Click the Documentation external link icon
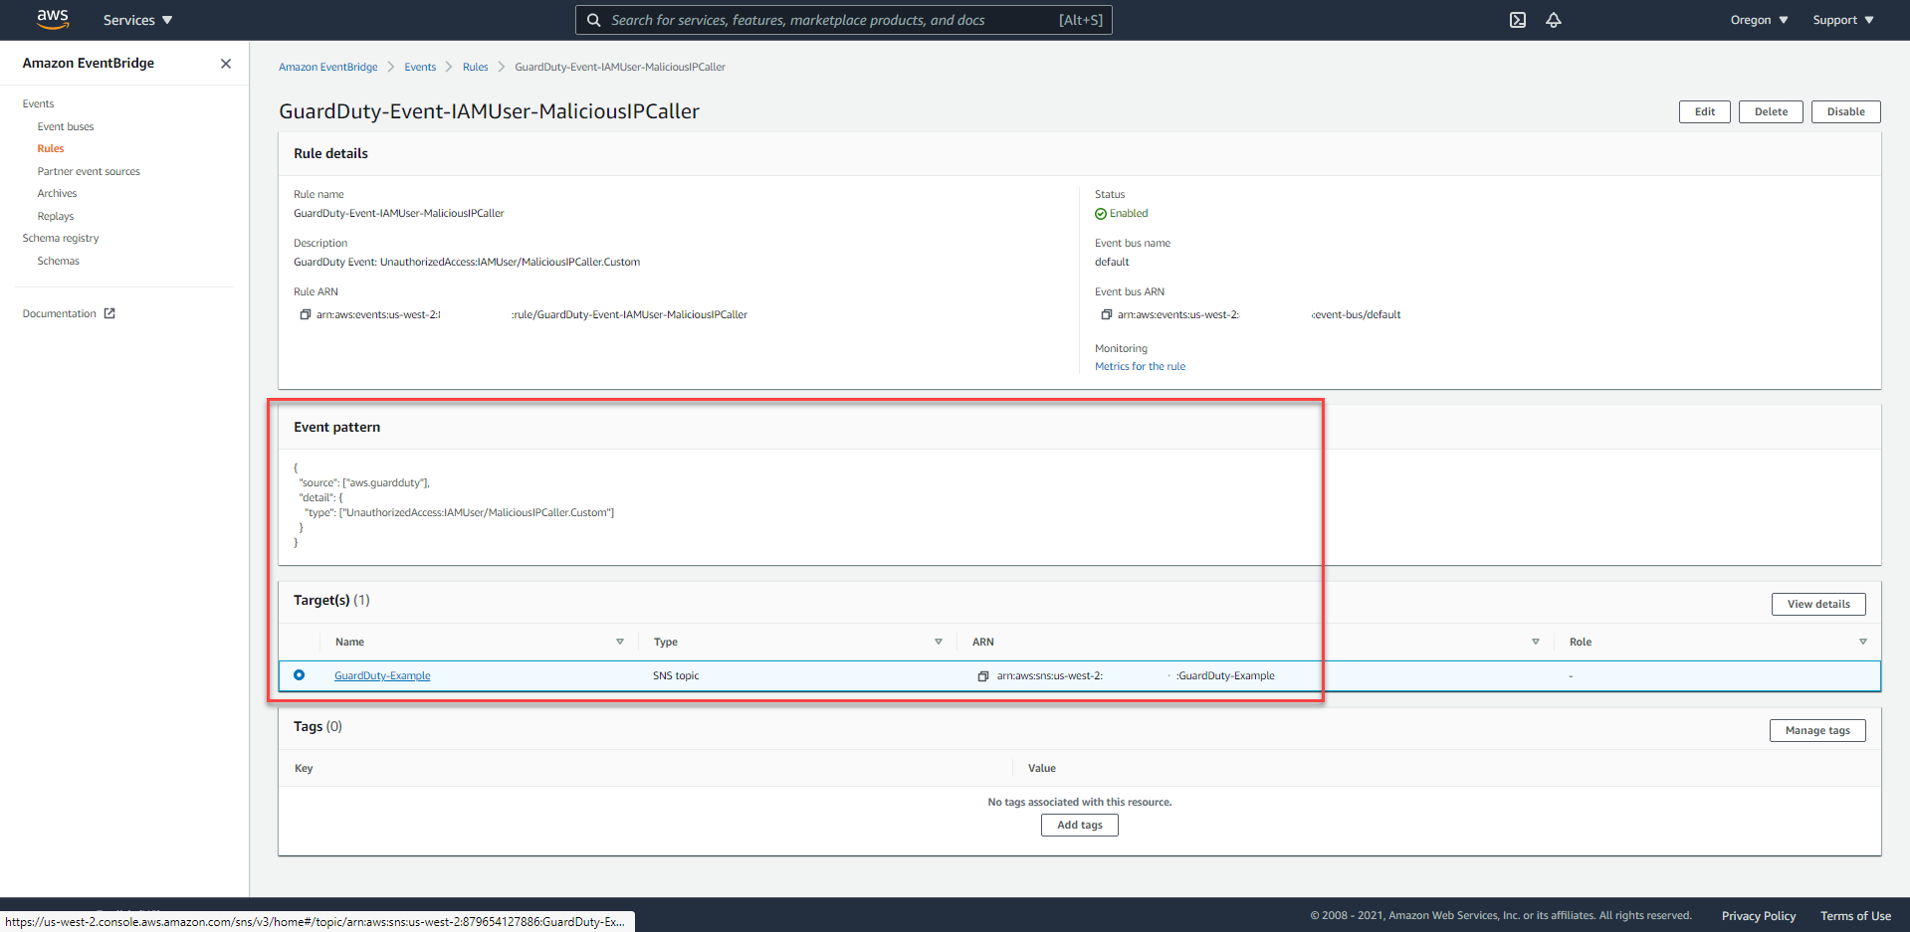 109,313
